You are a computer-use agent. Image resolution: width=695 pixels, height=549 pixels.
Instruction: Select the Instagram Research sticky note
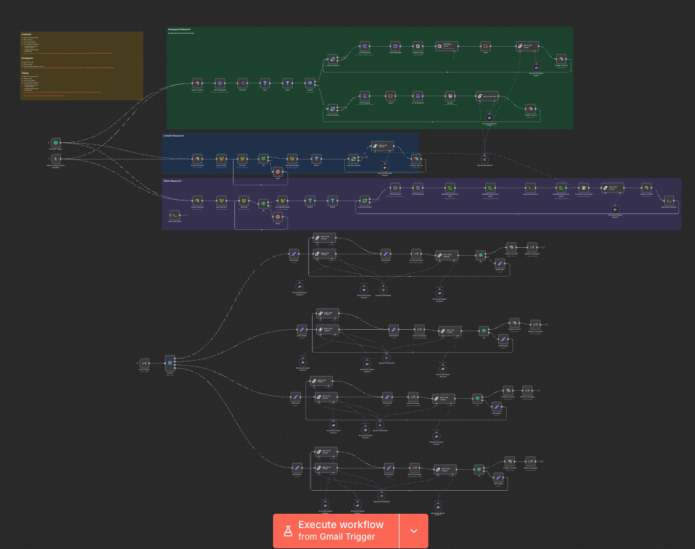[180, 30]
